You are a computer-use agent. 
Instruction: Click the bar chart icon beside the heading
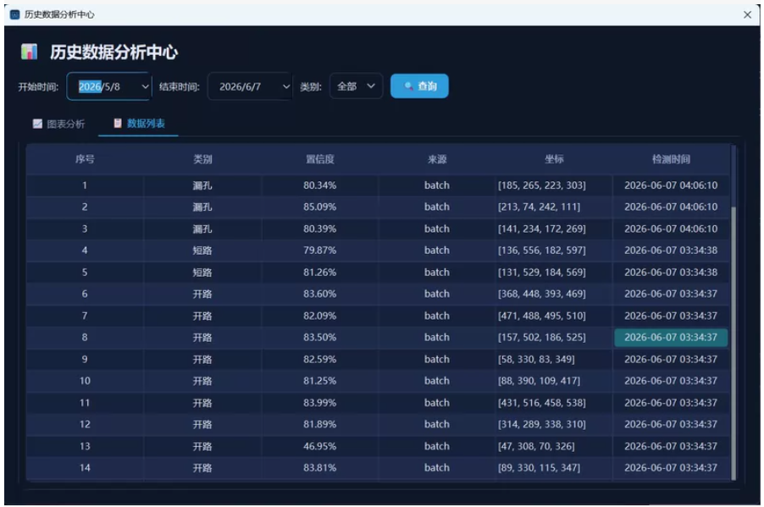pos(30,52)
